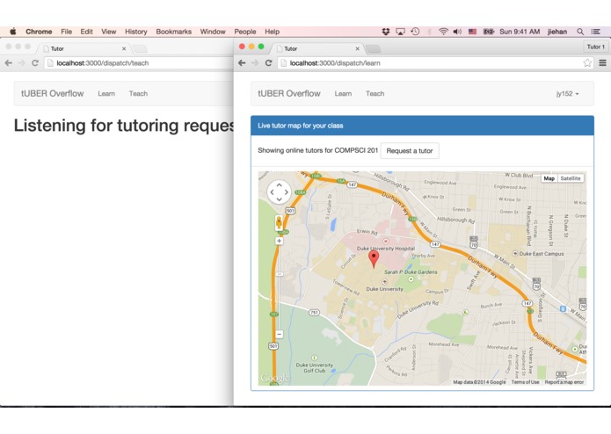This screenshot has width=611, height=434.
Task: Select the Tutor tab in front window
Action: [317, 48]
